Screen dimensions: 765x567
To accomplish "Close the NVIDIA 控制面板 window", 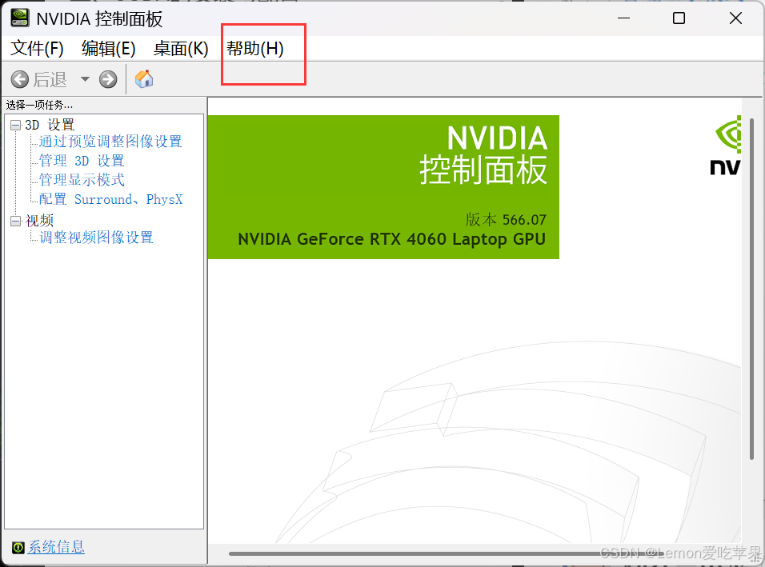I will click(735, 18).
